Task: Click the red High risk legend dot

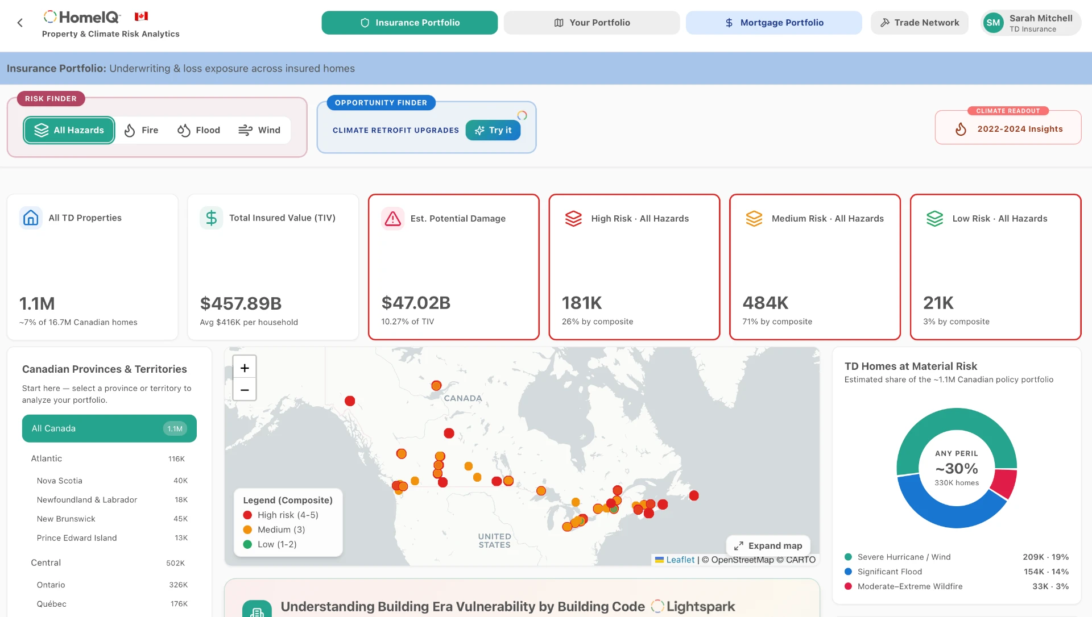Action: [x=247, y=515]
